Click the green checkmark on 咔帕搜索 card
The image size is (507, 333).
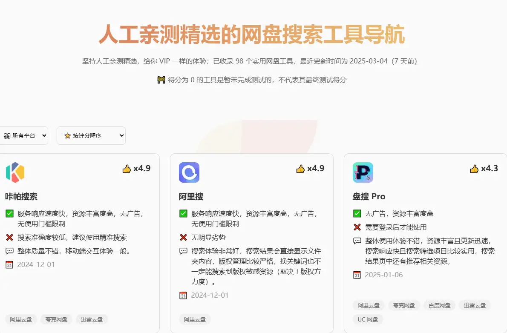pos(10,214)
